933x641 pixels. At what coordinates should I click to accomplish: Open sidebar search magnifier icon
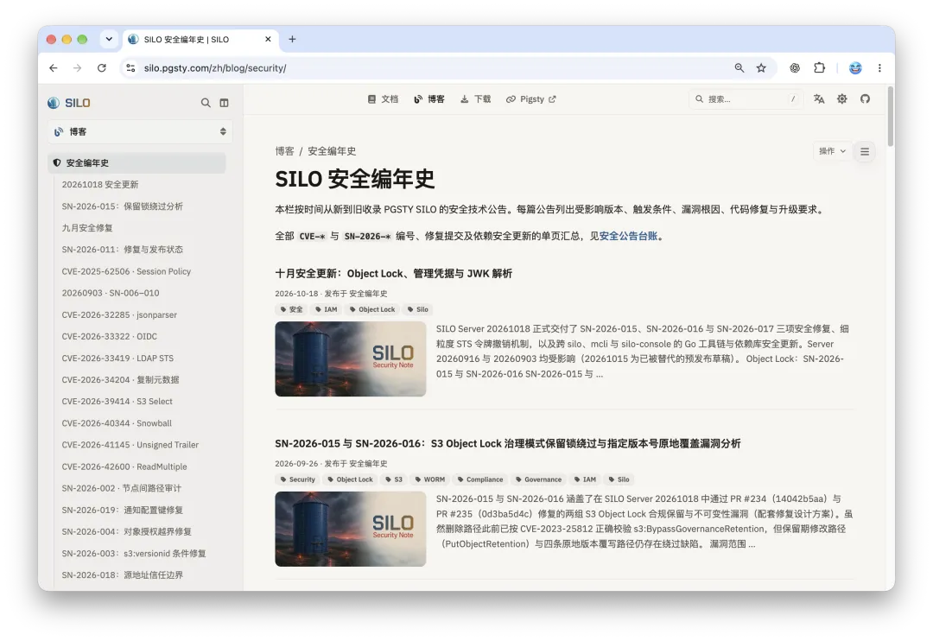(x=206, y=103)
